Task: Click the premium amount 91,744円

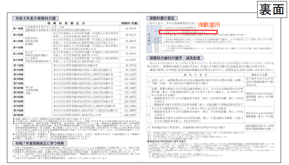Action: [x=131, y=70]
